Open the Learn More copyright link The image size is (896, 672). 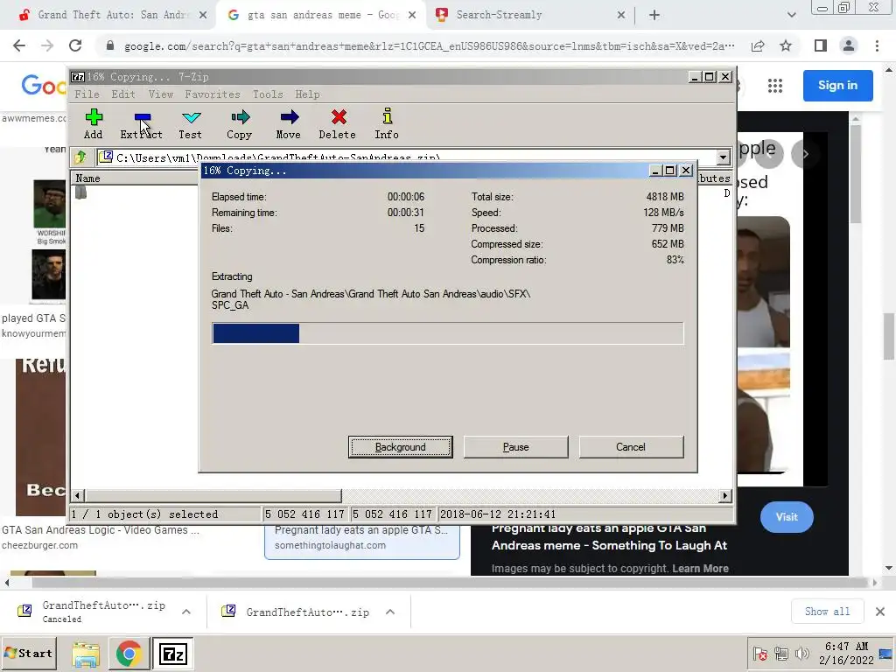pos(700,569)
